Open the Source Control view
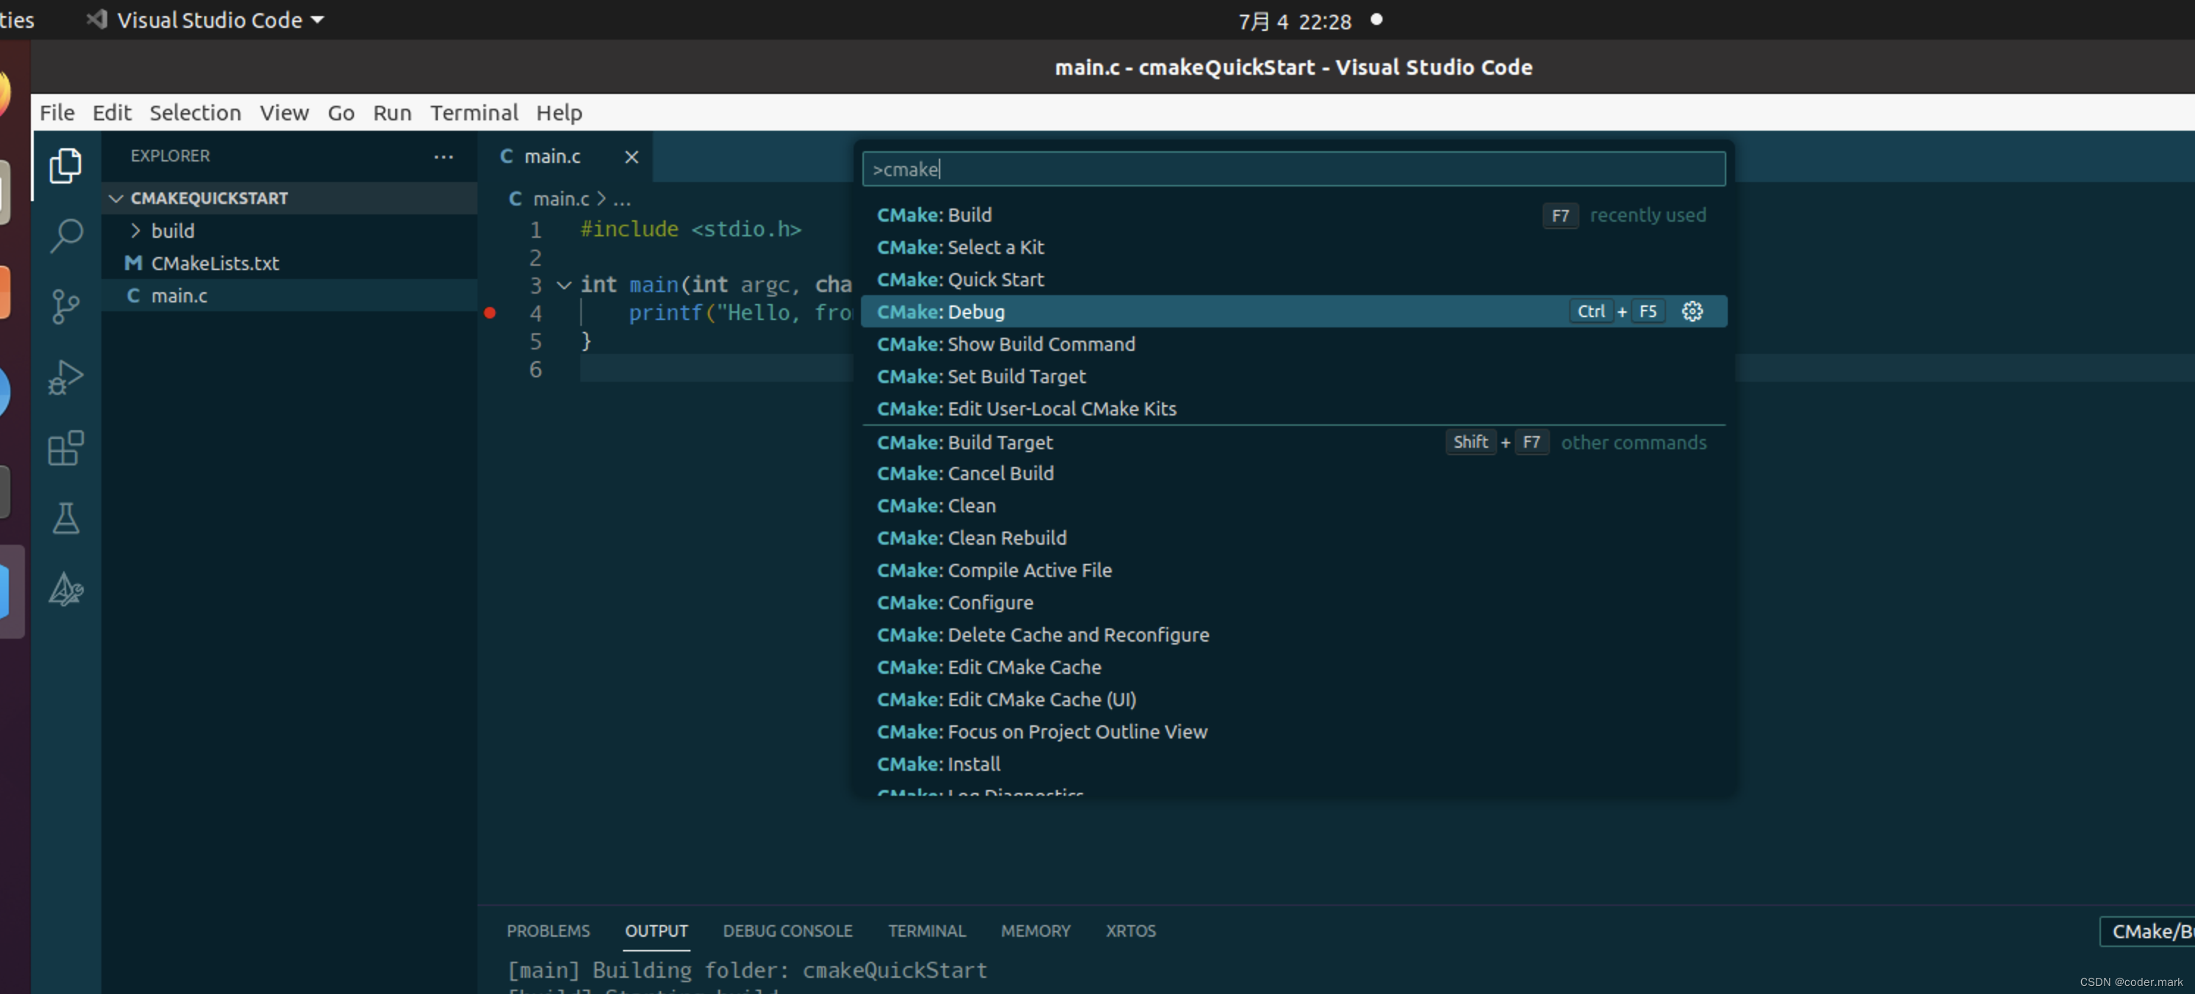 [66, 307]
